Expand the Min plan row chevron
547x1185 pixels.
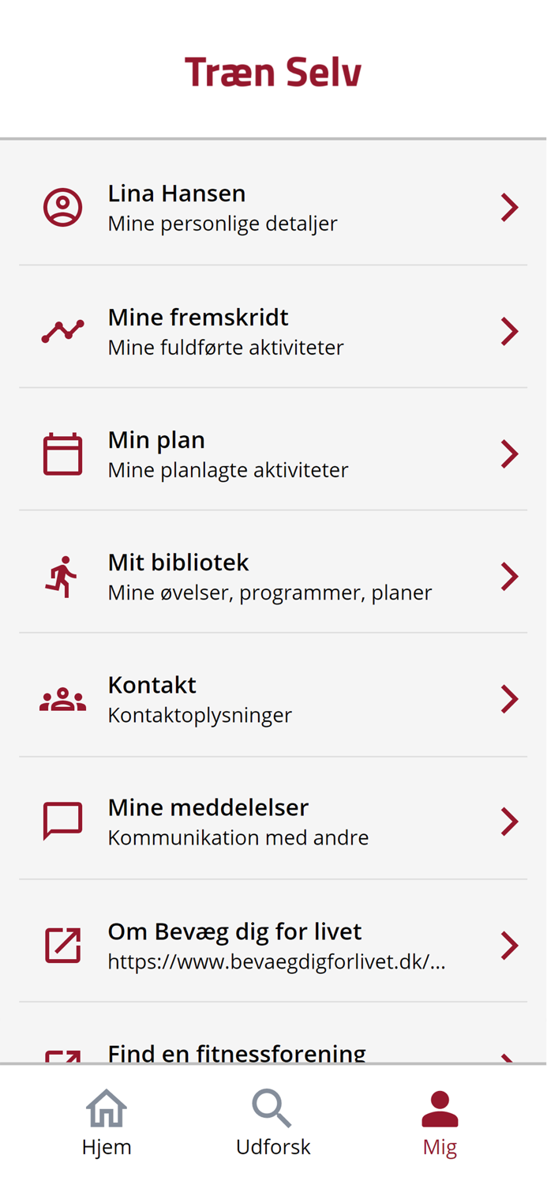[511, 453]
